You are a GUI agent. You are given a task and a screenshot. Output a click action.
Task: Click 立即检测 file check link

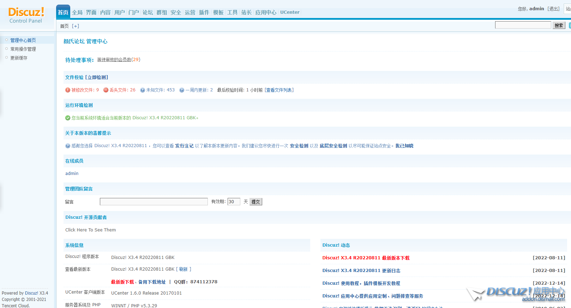[x=97, y=77]
